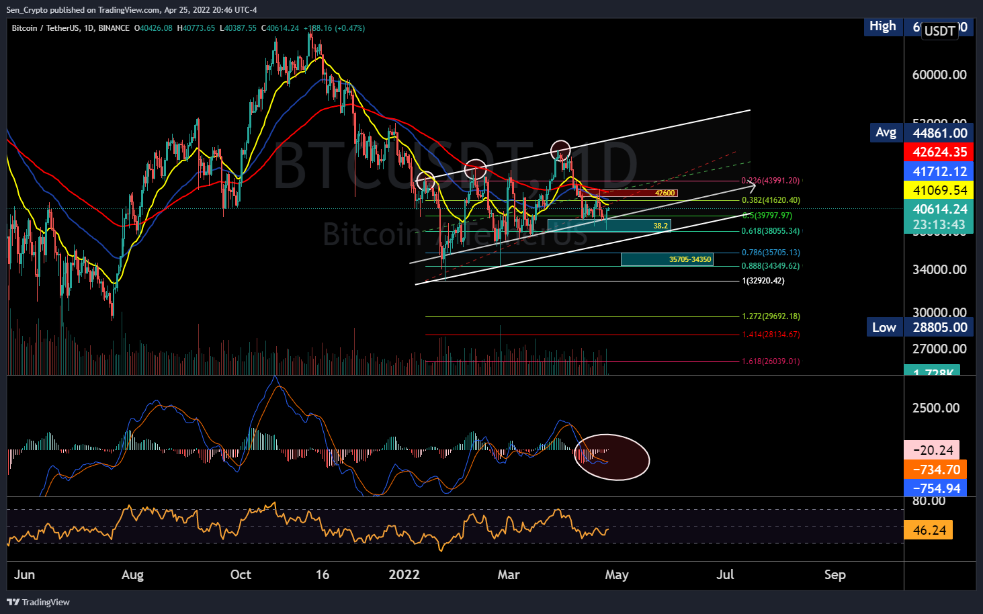Image resolution: width=983 pixels, height=614 pixels.
Task: Click the Mar label on time axis
Action: pyautogui.click(x=509, y=574)
